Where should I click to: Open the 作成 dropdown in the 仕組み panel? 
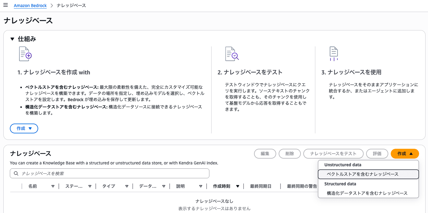[x=24, y=128]
